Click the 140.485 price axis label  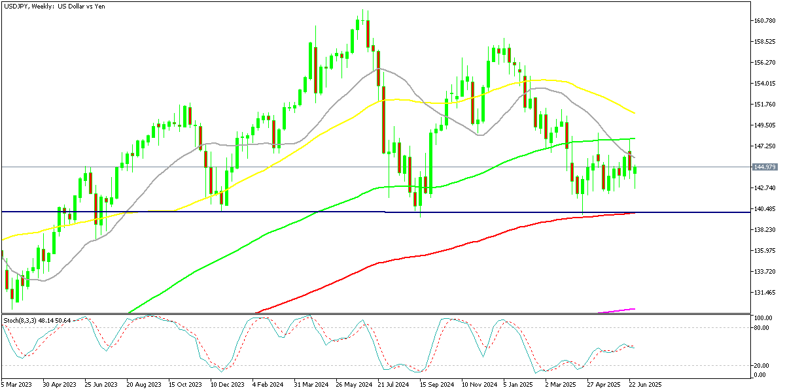coord(765,209)
